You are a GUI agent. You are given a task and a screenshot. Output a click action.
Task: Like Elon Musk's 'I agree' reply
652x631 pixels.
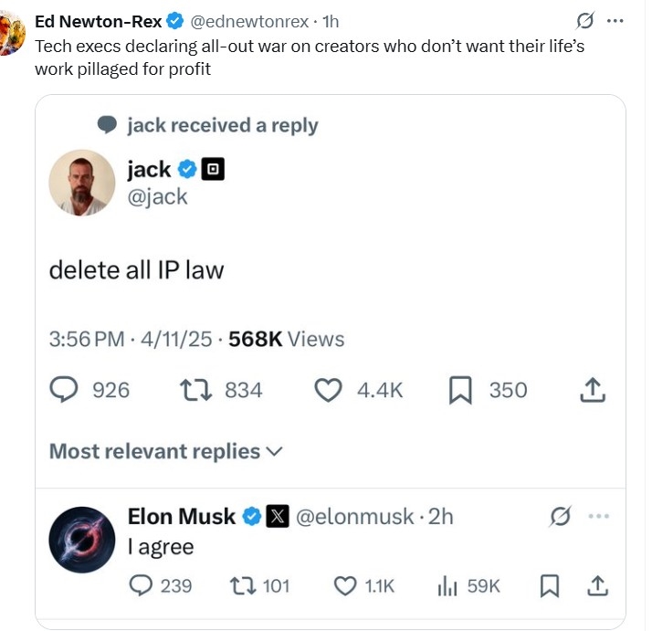click(345, 585)
